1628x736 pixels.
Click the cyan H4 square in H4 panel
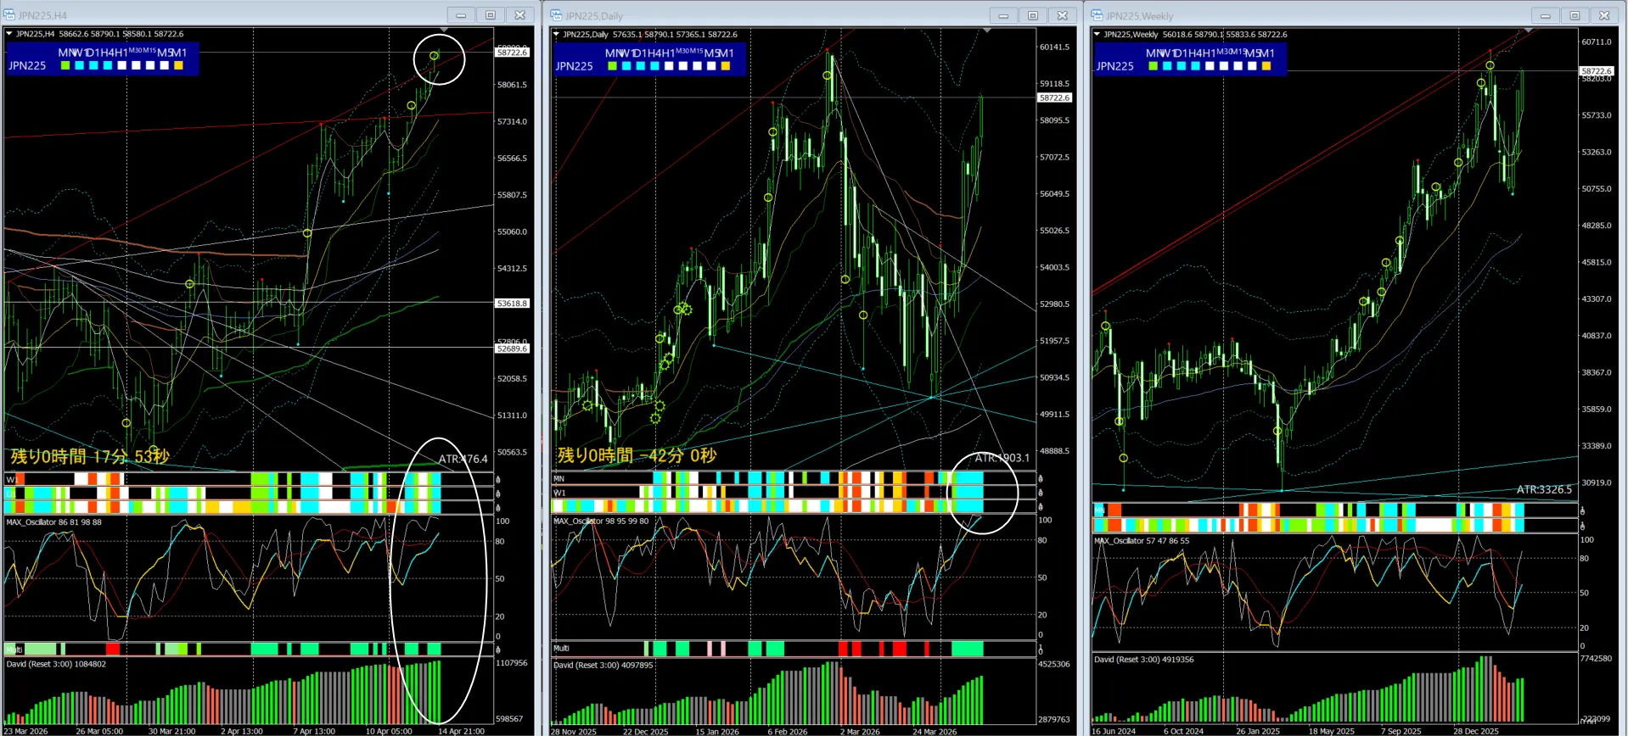[108, 65]
